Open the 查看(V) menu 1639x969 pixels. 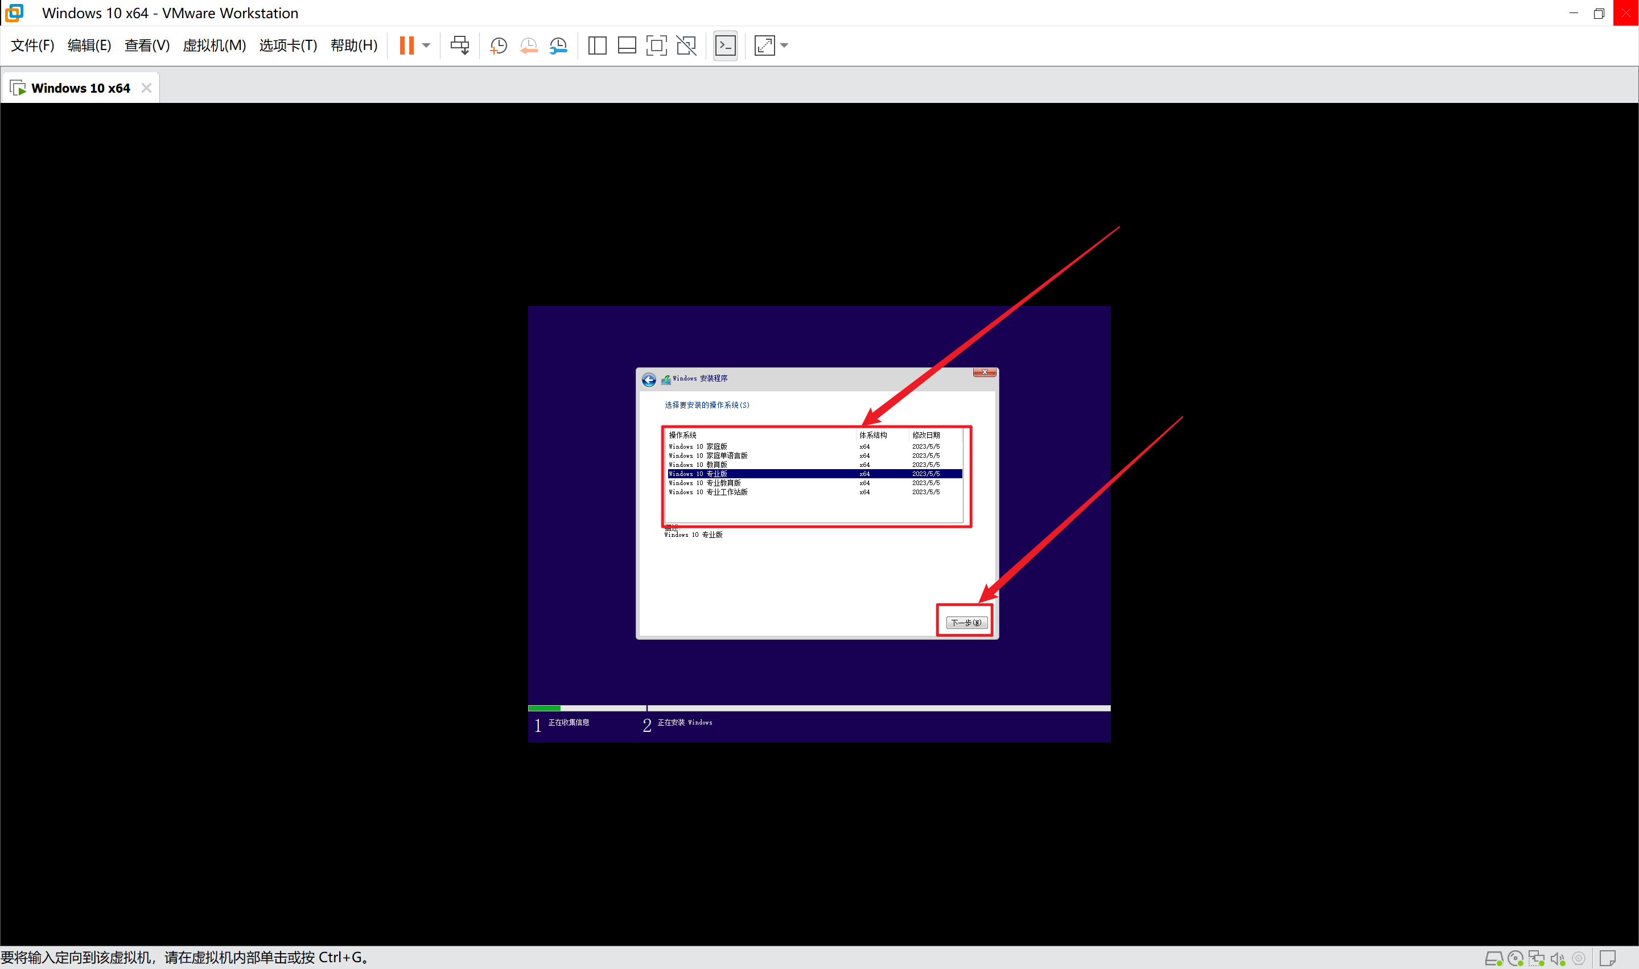point(147,45)
